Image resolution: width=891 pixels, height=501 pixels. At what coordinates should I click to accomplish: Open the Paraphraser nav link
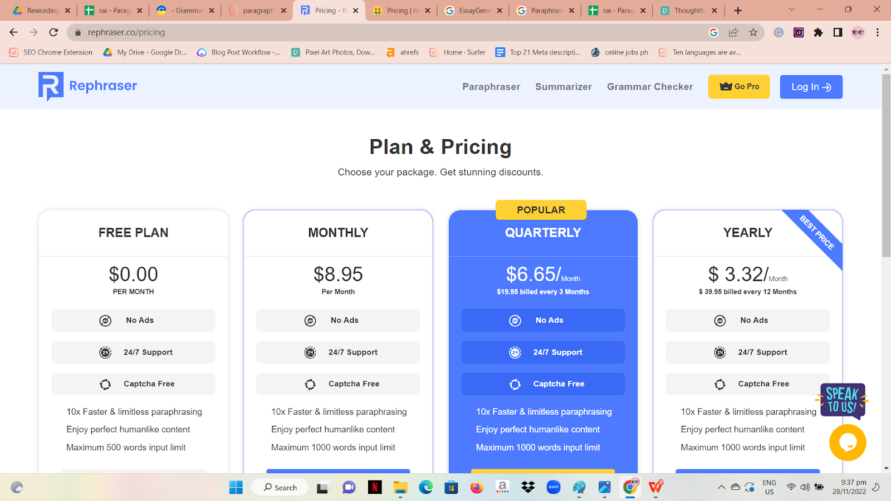point(491,87)
